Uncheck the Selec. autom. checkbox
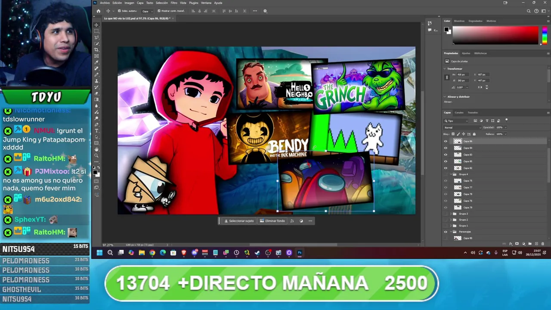551x310 pixels. click(x=120, y=11)
